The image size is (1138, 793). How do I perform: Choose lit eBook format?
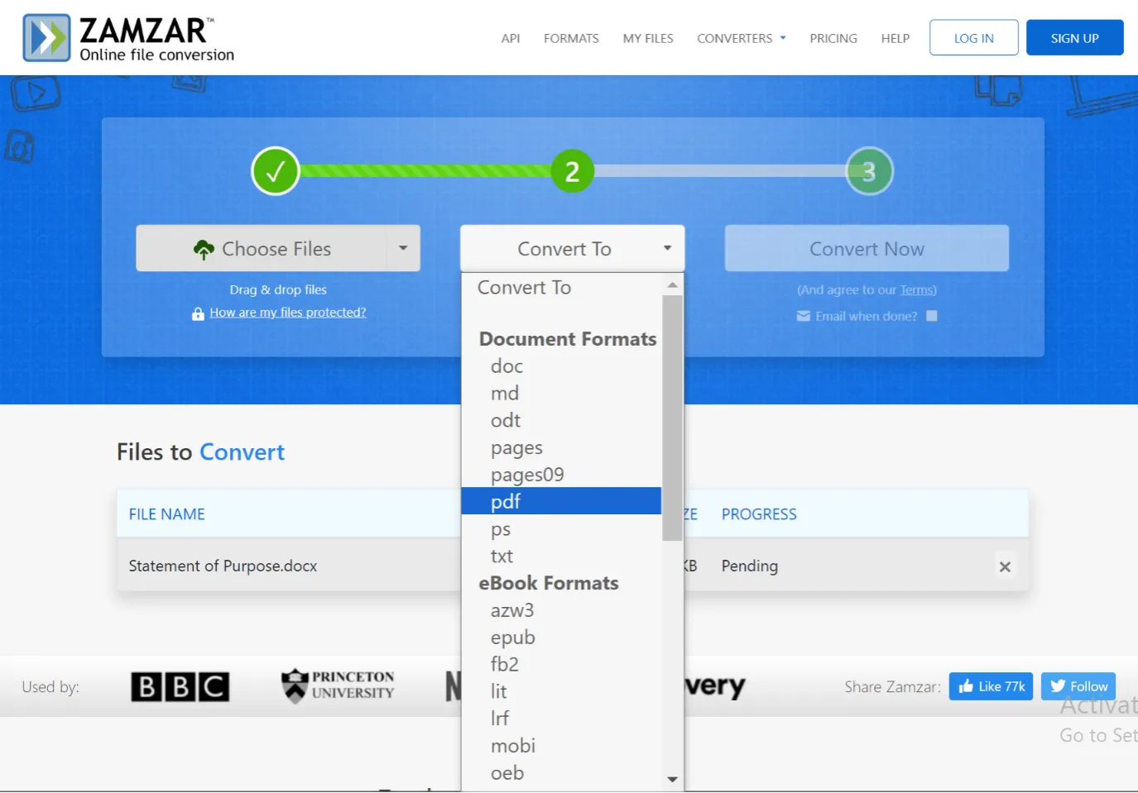(x=561, y=692)
